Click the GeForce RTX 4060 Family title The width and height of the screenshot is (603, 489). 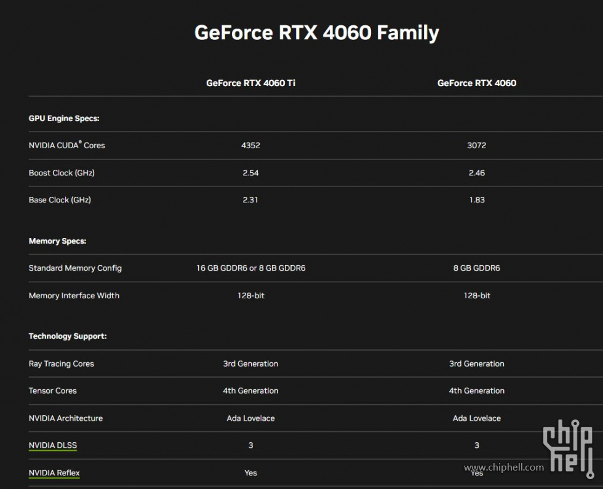pos(316,33)
